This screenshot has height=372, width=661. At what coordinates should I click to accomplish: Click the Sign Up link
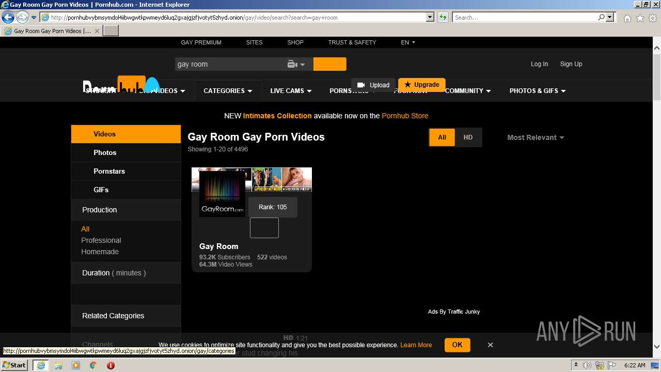pyautogui.click(x=571, y=64)
